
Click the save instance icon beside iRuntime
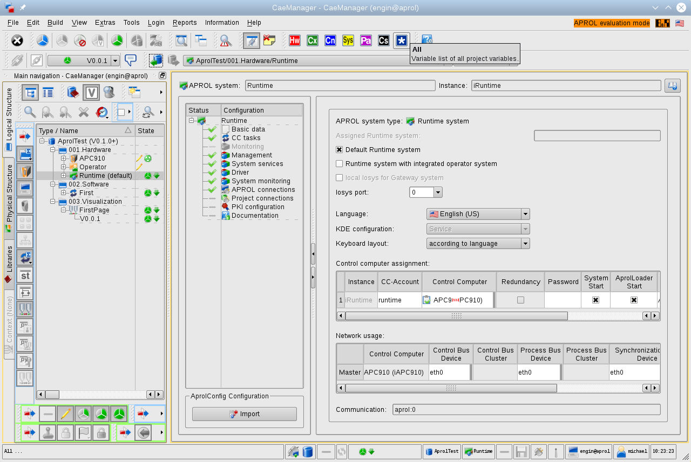point(672,85)
